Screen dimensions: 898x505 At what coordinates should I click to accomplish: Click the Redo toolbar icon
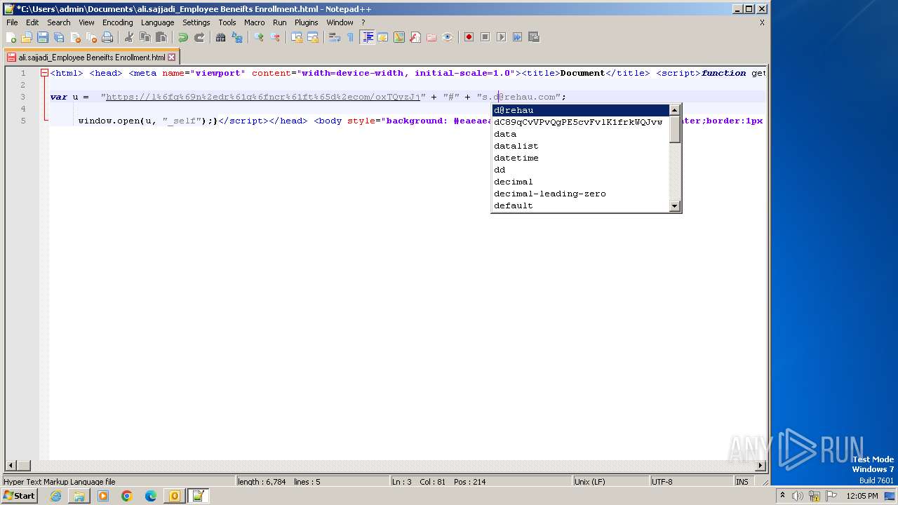click(x=199, y=37)
